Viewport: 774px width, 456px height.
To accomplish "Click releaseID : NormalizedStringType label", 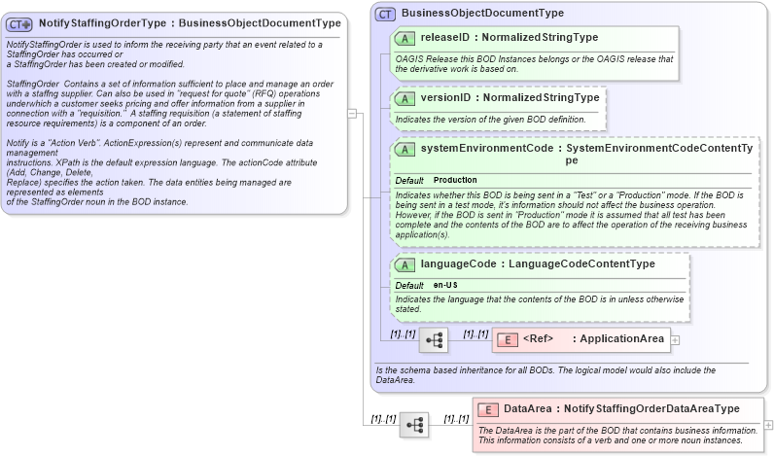I will [x=510, y=38].
